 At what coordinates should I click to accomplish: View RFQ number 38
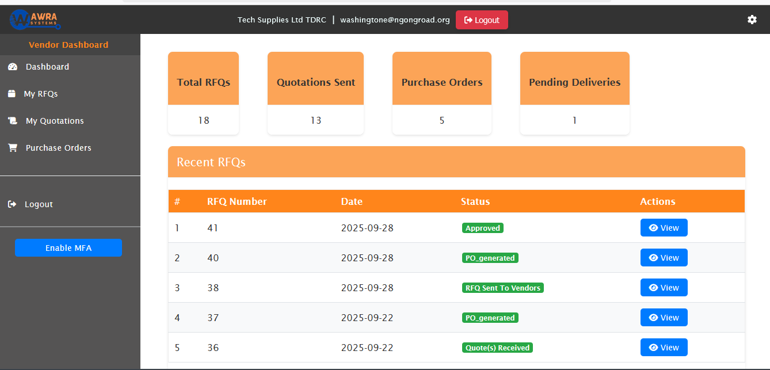(664, 287)
